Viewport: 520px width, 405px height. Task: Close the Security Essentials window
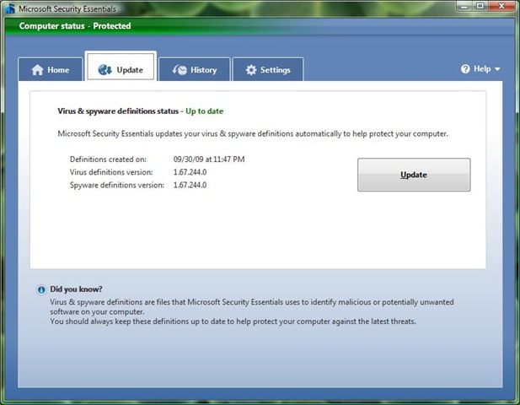pos(501,6)
